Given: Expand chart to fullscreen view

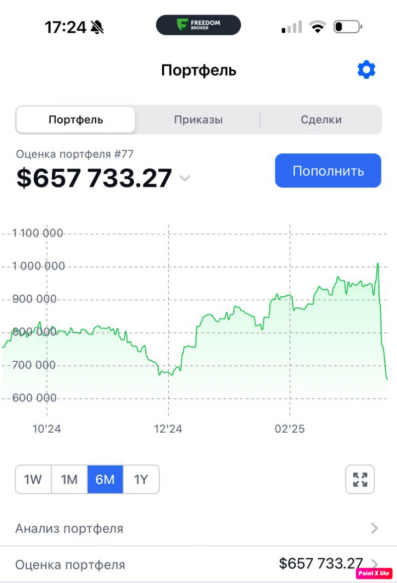Looking at the screenshot, I should tap(360, 479).
